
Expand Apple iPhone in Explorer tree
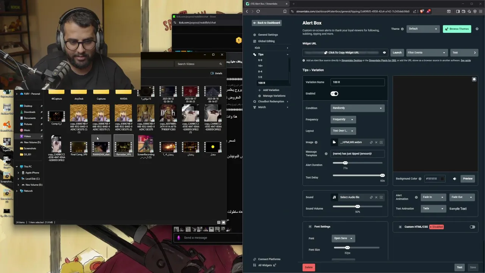[x=18, y=173]
